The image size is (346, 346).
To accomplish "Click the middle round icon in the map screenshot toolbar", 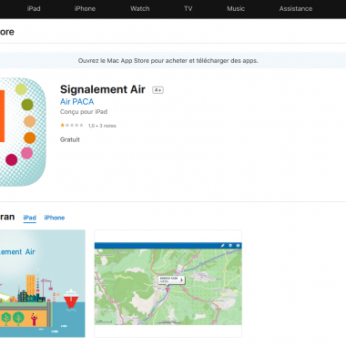I will [x=230, y=245].
